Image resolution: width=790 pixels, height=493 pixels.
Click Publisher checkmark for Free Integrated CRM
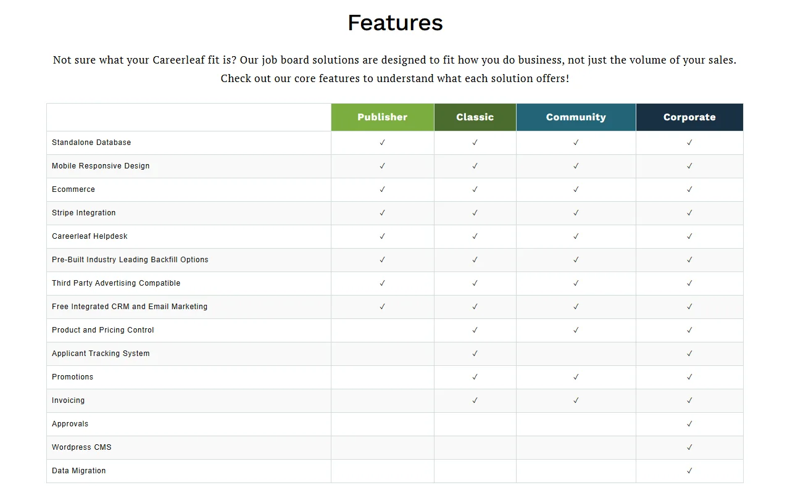(x=383, y=307)
